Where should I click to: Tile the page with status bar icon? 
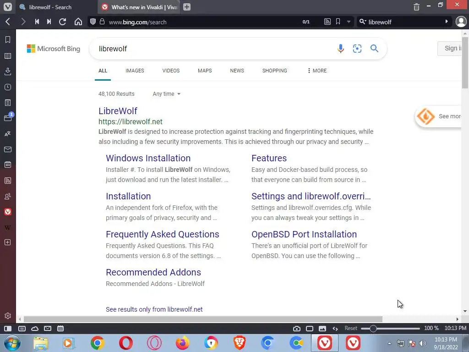coord(310,328)
